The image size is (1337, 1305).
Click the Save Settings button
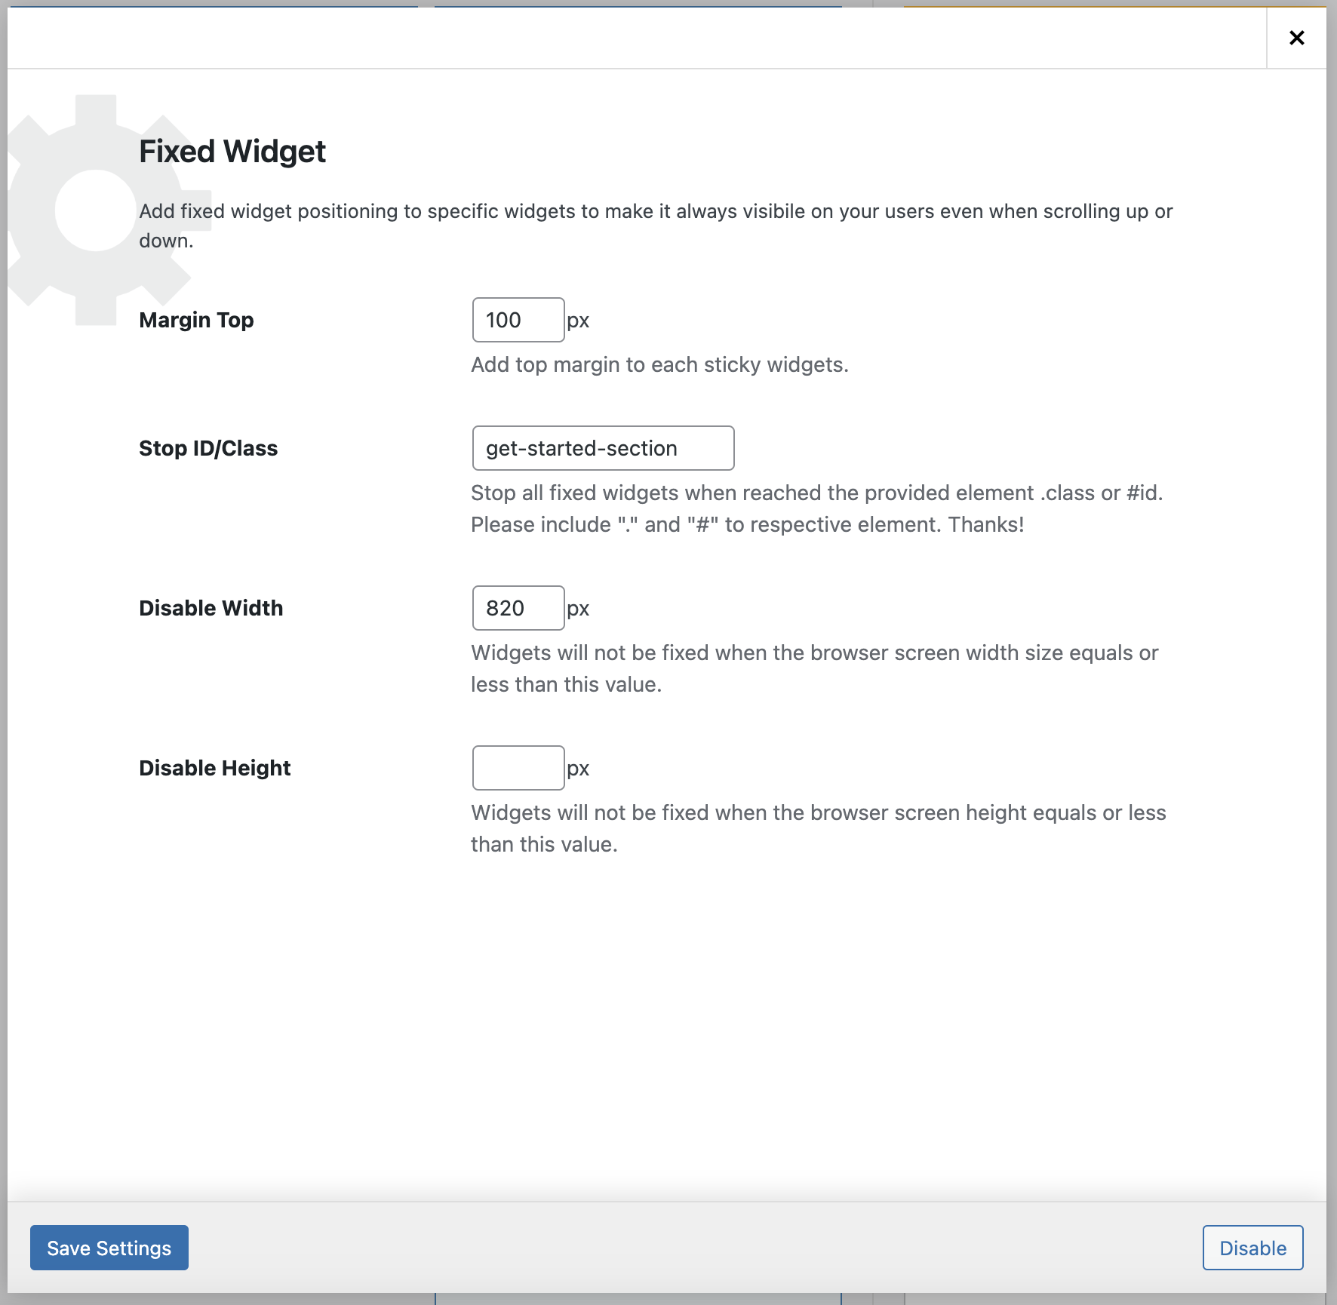[x=109, y=1248]
